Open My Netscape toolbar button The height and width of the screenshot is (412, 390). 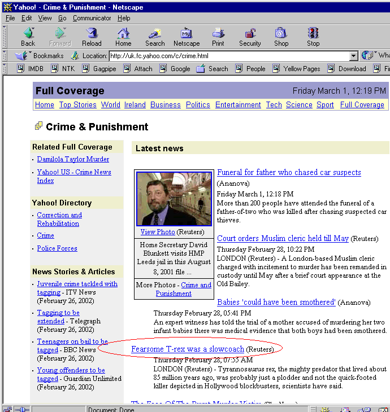click(x=187, y=37)
